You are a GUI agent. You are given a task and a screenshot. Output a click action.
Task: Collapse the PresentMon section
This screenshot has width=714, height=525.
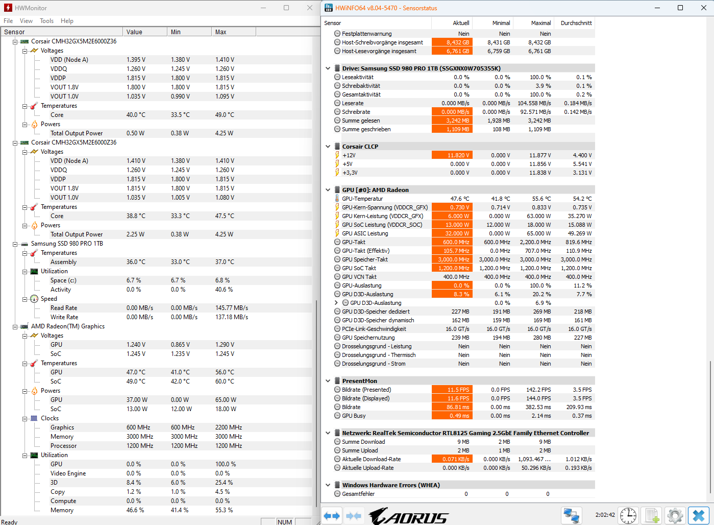[328, 381]
